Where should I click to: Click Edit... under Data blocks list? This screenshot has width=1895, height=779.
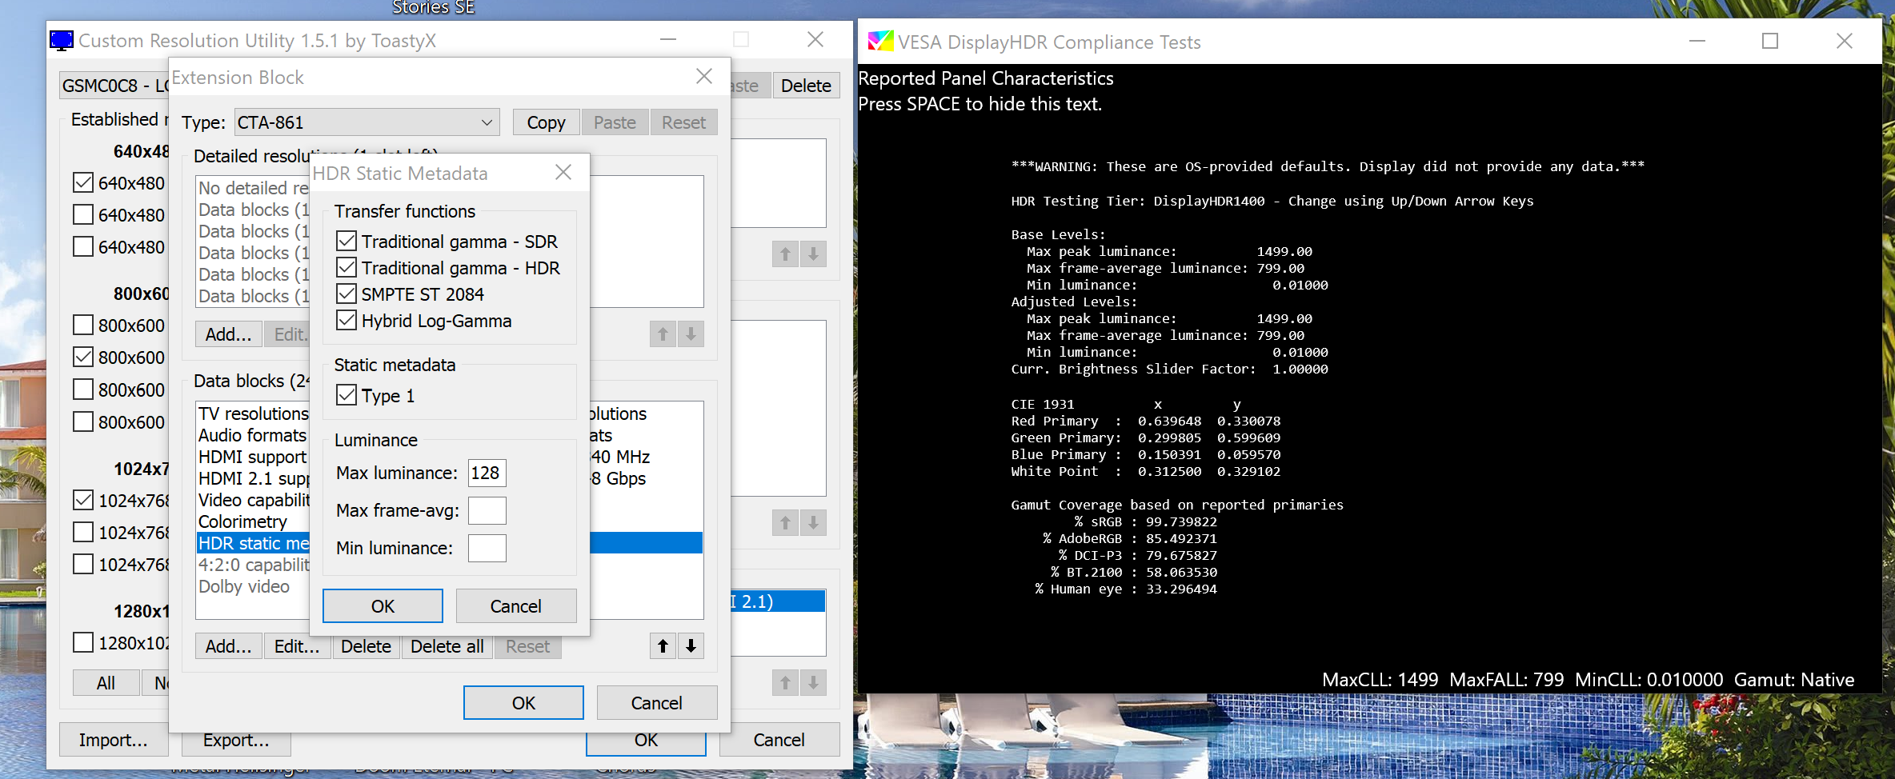point(297,645)
